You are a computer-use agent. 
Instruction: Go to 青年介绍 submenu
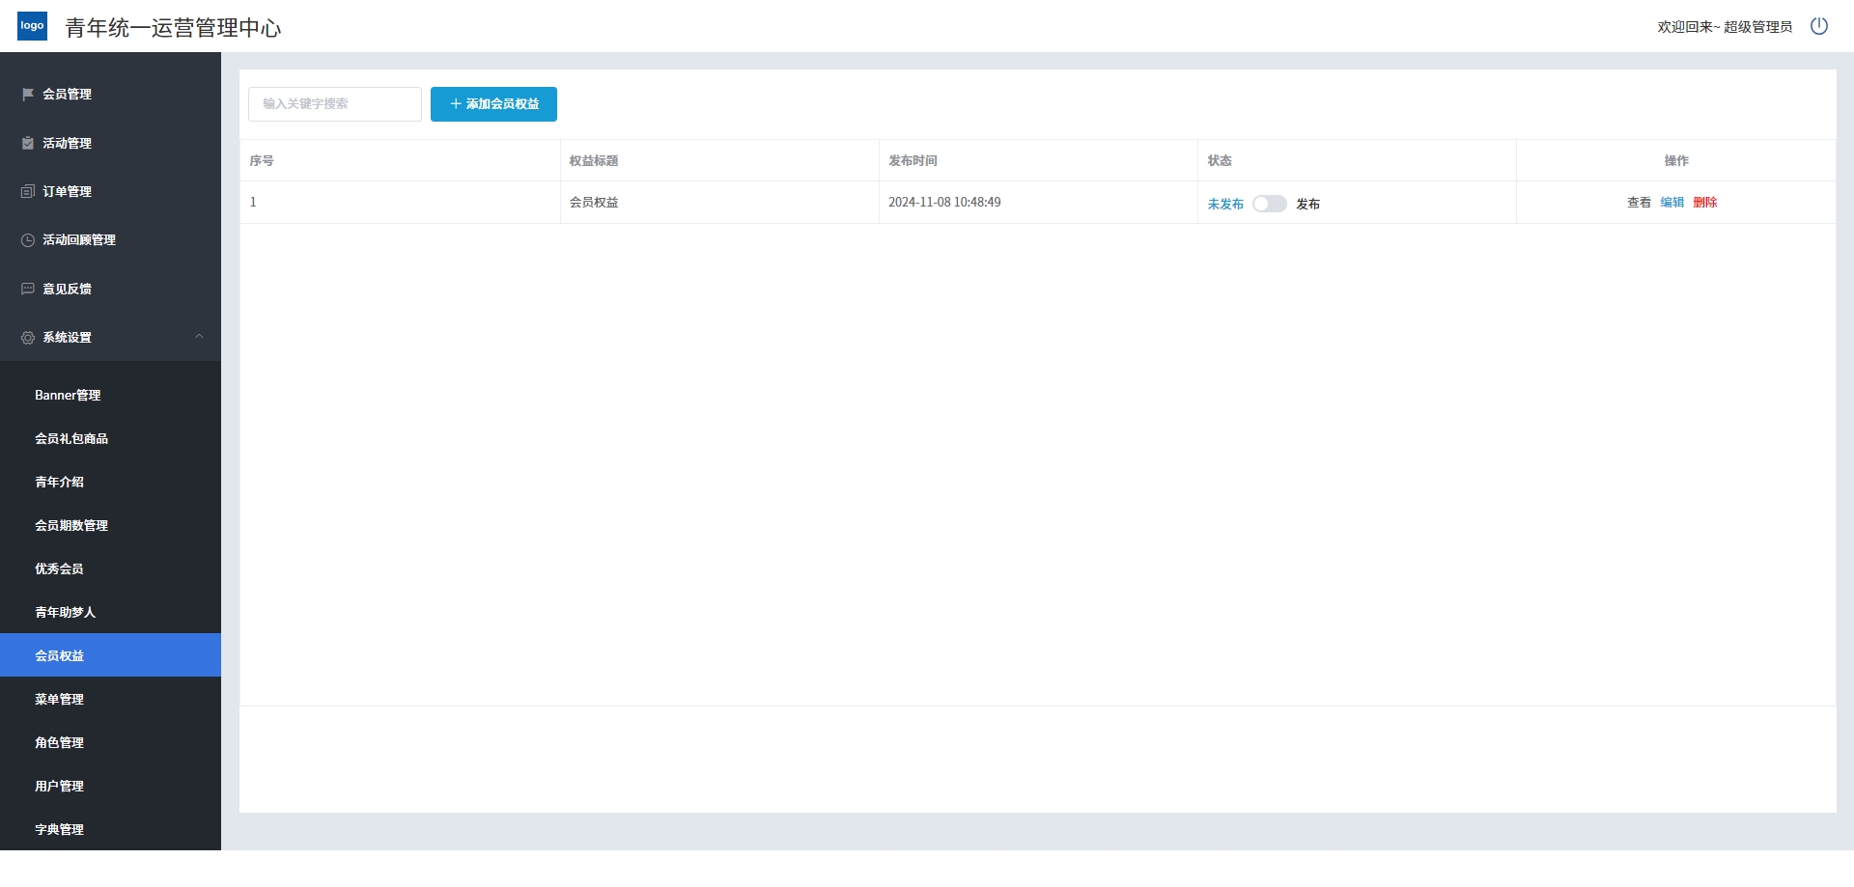click(110, 482)
